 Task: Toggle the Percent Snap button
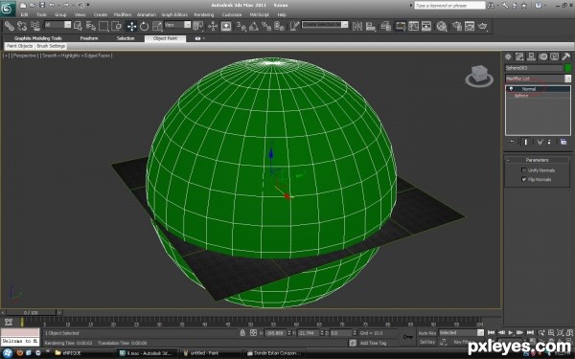pyautogui.click(x=266, y=26)
